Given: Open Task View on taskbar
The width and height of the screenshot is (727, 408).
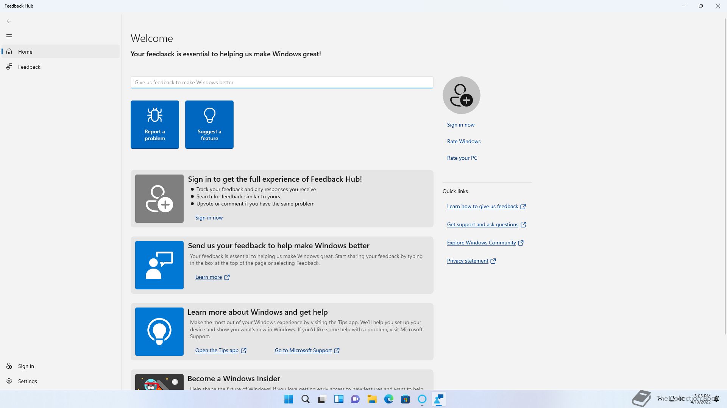Looking at the screenshot, I should coord(322,399).
